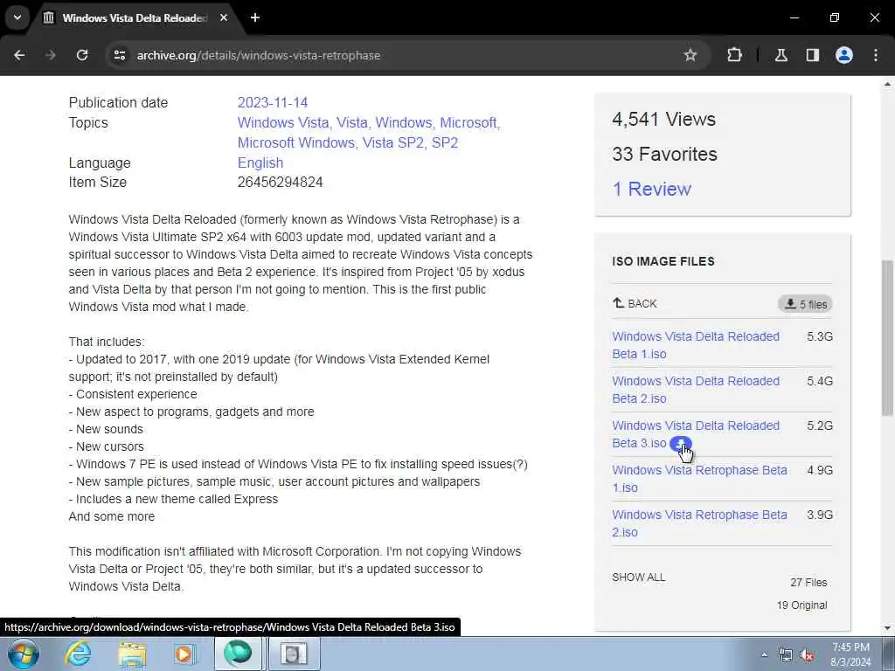This screenshot has height=671, width=895.
Task: Download Windows Vista Delta Reloaded Beta 3.iso
Action: 695,433
